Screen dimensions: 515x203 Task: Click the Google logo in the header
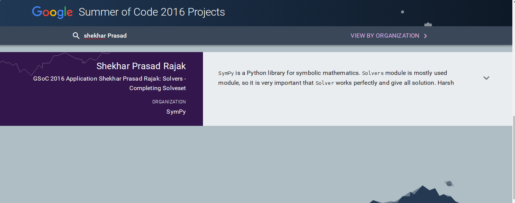[52, 12]
